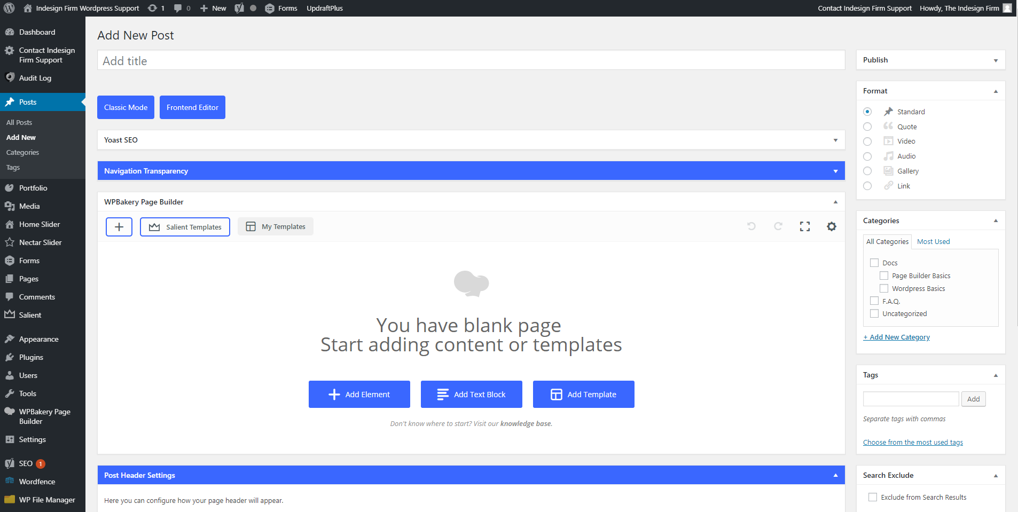Click the undo arrow in WPBakery
Viewport: 1018px width, 512px height.
[751, 226]
